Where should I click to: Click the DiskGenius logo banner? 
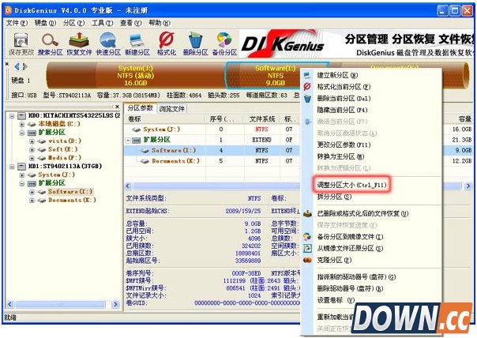pos(283,43)
